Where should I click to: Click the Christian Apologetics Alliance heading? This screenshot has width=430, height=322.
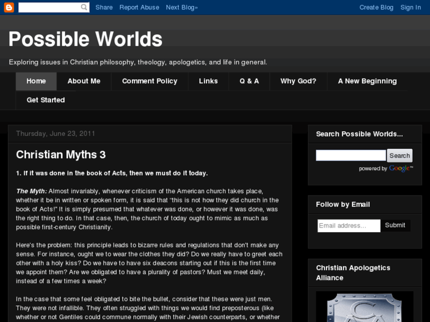(353, 273)
